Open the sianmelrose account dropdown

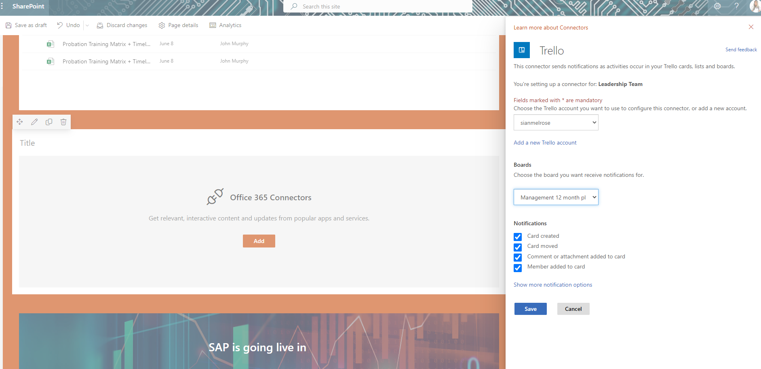pos(556,122)
